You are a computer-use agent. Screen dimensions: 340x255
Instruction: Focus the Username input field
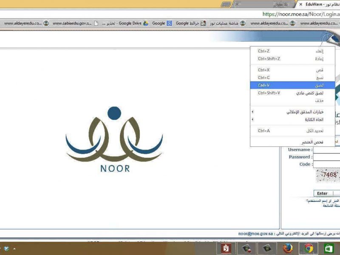tap(327, 150)
